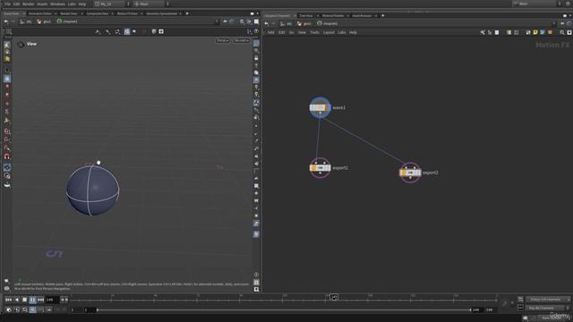Viewport: 573px width, 322px height.
Task: Jump to last frame in playbar
Action: (40, 300)
